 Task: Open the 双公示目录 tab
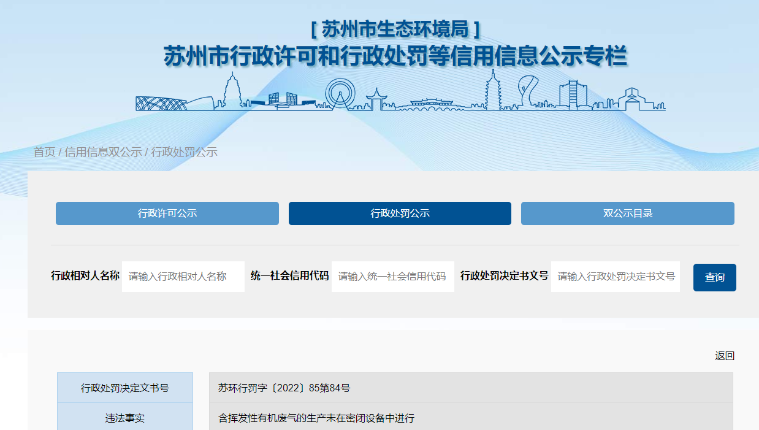628,213
